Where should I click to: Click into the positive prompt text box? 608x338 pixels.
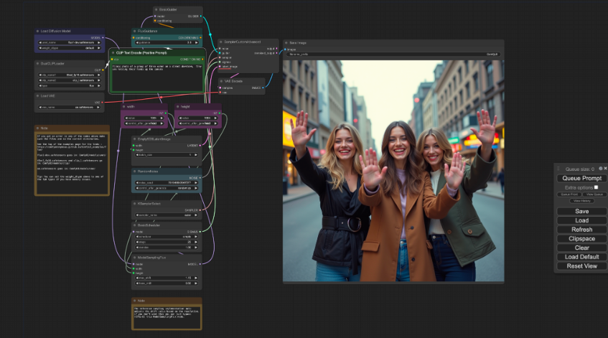[x=157, y=78]
